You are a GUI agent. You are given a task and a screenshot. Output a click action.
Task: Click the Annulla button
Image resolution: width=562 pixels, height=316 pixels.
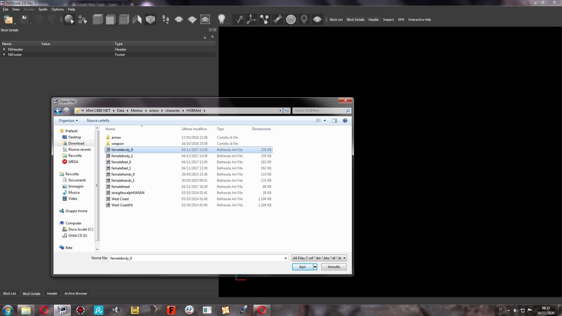coord(334,267)
